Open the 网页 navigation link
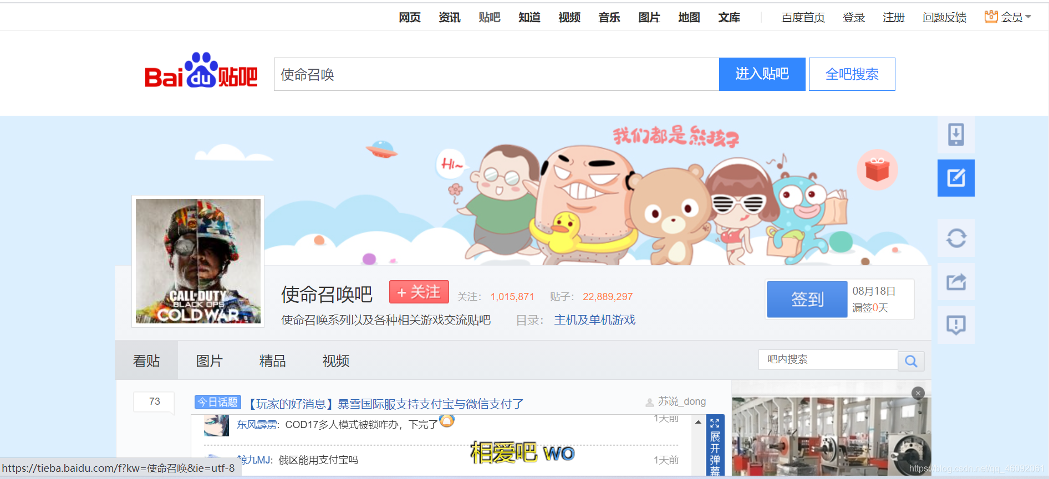Viewport: 1049px width, 479px height. tap(410, 18)
